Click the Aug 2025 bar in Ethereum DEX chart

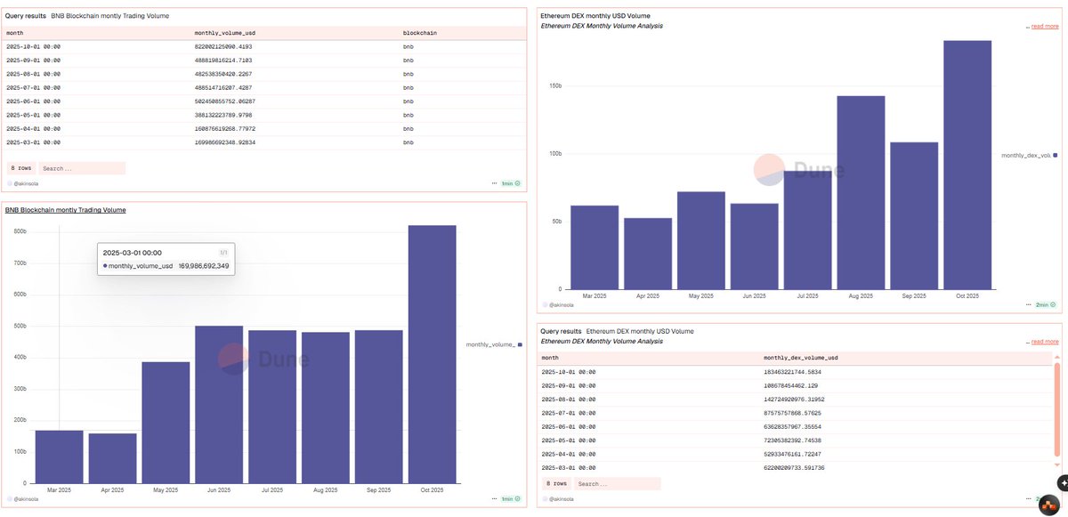(x=861, y=192)
